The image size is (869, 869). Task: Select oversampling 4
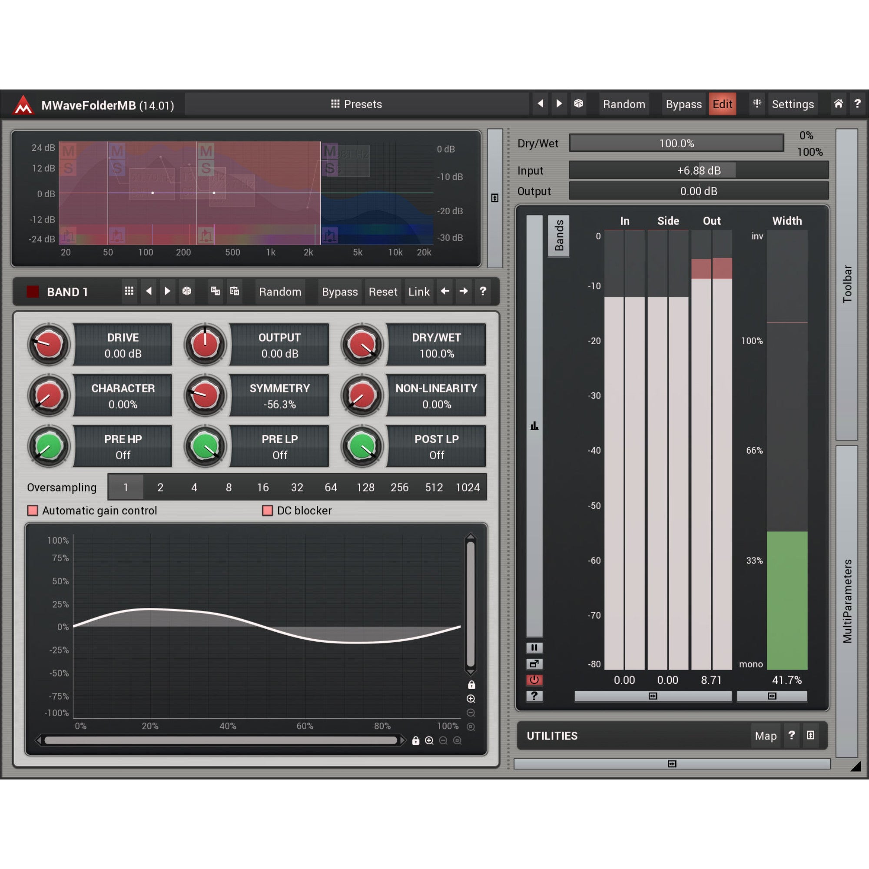tap(194, 487)
